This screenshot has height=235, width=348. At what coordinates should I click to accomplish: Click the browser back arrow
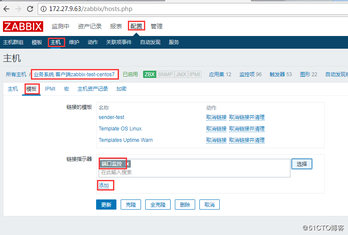pos(6,9)
